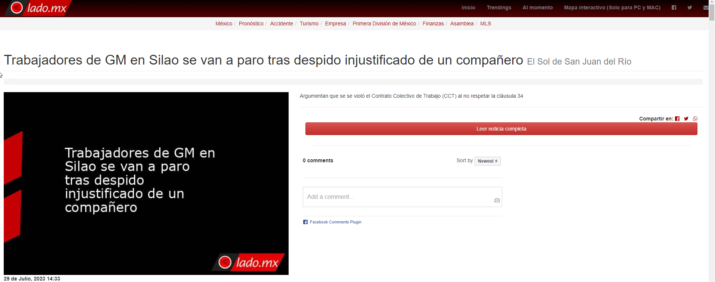The width and height of the screenshot is (715, 282).
Task: Select the Turismo topic link
Action: click(309, 23)
